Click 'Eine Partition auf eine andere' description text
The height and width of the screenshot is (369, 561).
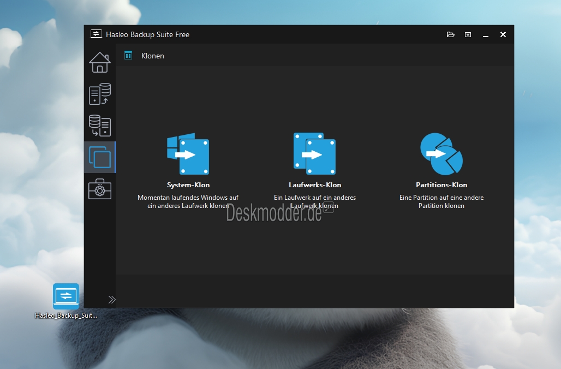tap(441, 198)
